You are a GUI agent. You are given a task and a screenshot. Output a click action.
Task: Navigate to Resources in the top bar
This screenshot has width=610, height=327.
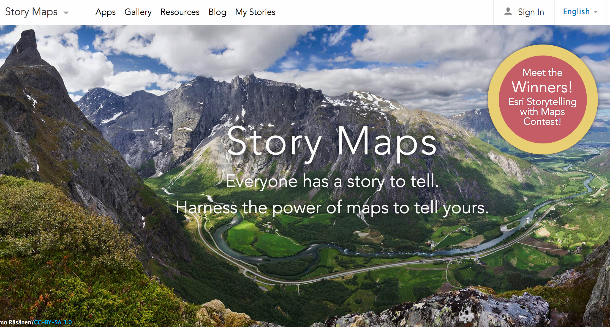point(180,12)
